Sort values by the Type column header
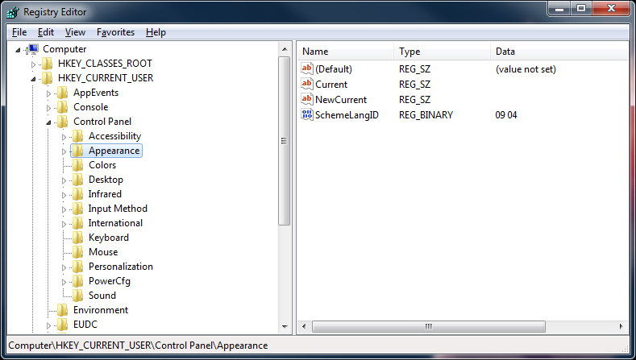 click(x=442, y=52)
